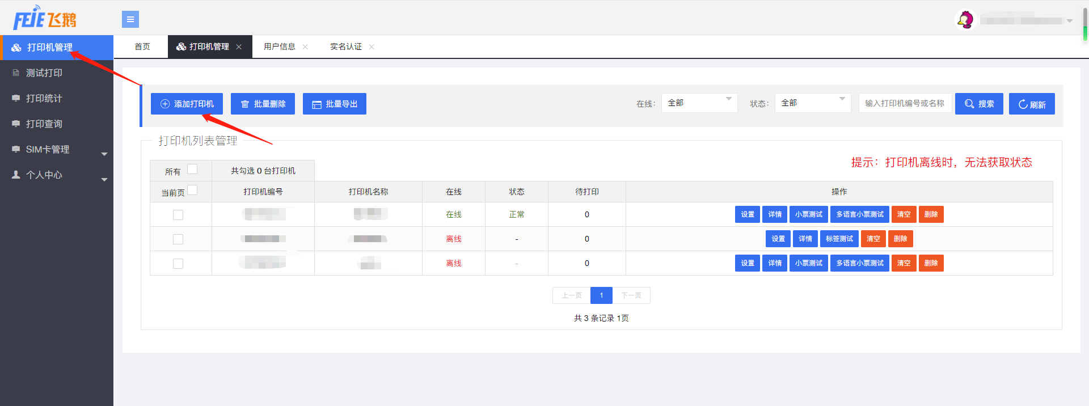Switch to the 首页 tab

(x=142, y=47)
